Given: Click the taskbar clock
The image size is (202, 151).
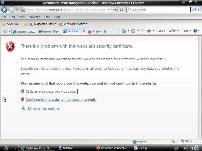Looking at the screenshot, I should 194,148.
